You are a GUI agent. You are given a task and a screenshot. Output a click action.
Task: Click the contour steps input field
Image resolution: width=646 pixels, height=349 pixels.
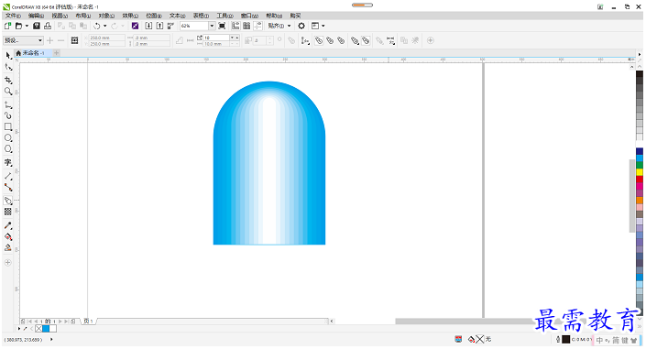[216, 38]
